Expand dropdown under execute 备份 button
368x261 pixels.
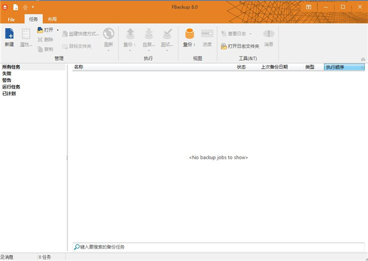click(130, 50)
